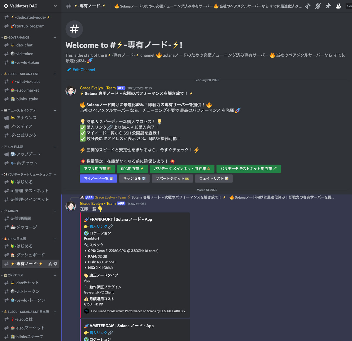Open Frankfurt node 購入リンク link
The image size is (352, 341).
[x=99, y=227]
